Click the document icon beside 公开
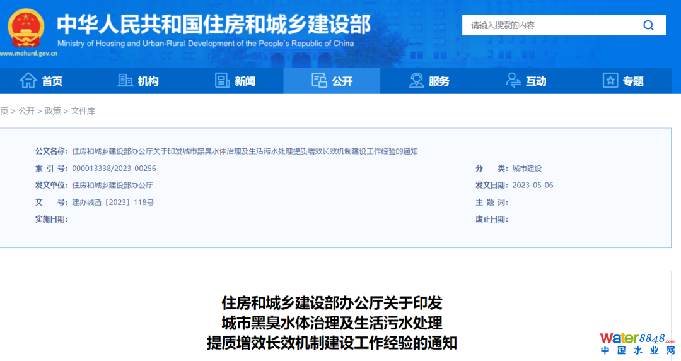681x361 pixels. coord(319,81)
